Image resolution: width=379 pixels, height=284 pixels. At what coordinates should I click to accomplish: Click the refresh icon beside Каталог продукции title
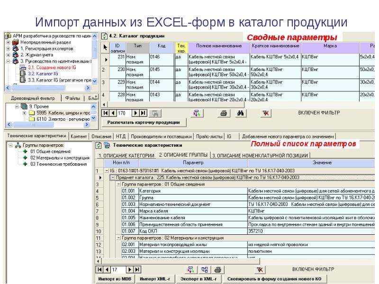105,36
